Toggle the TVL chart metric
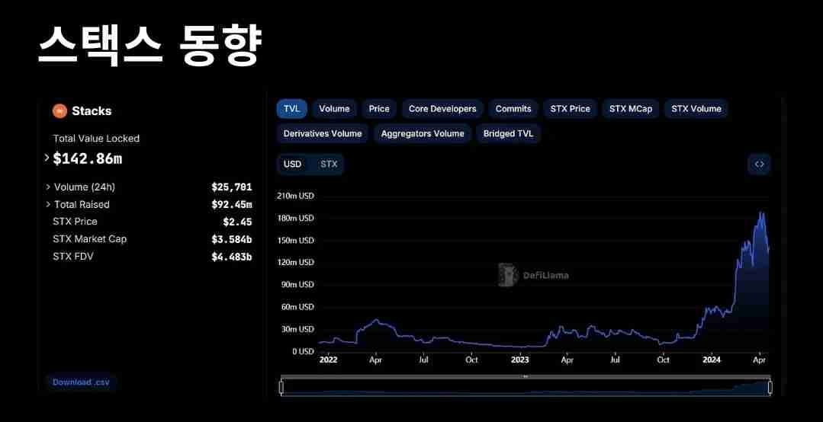The height and width of the screenshot is (422, 823). [x=291, y=109]
